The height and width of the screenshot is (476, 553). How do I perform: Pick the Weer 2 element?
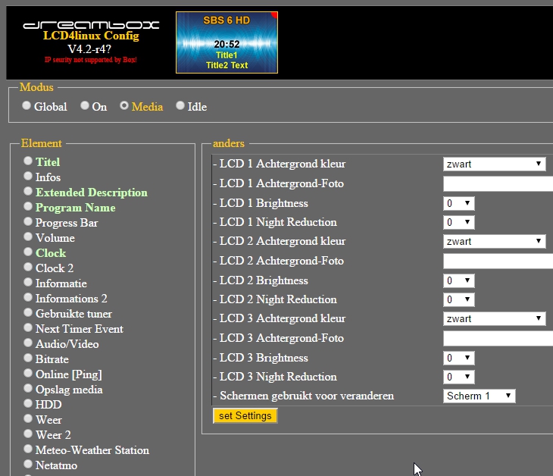(28, 434)
